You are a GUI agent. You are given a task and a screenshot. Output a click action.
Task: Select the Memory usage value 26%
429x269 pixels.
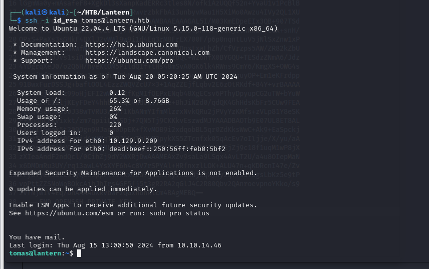(x=115, y=109)
